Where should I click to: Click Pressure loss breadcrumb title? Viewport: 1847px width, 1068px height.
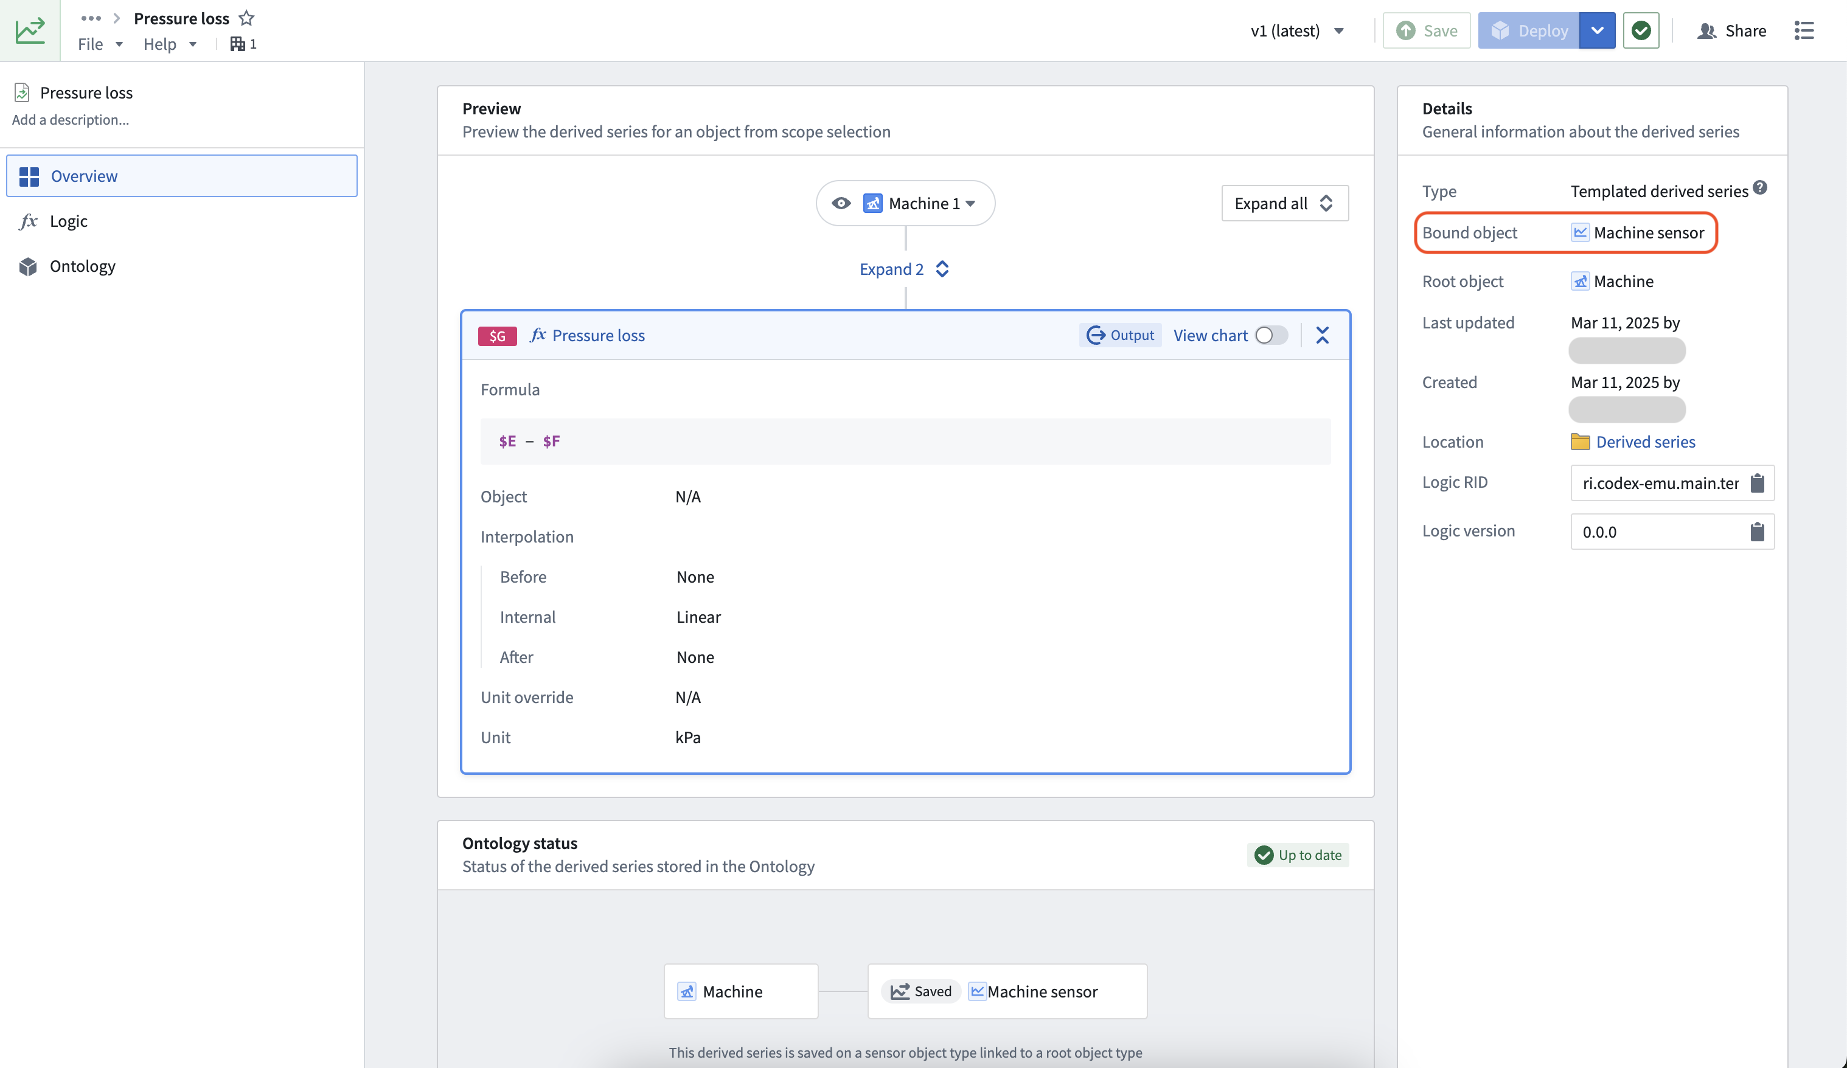pos(182,18)
